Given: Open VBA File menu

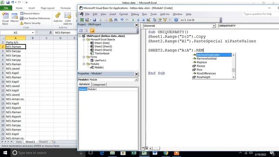Looking at the screenshot, I should [x=87, y=14].
